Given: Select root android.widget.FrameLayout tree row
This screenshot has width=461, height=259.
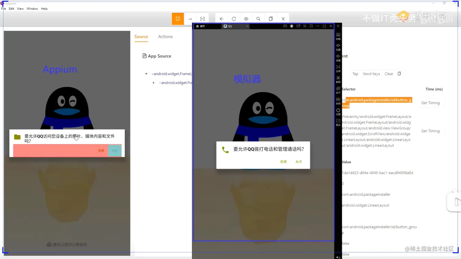Looking at the screenshot, I should click(x=172, y=74).
